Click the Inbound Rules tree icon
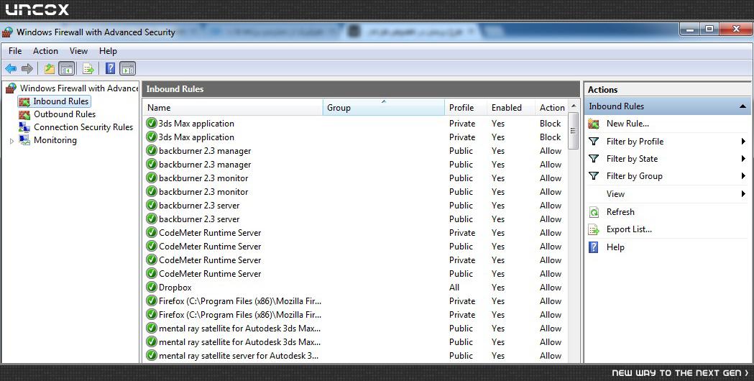The image size is (754, 381). click(24, 101)
